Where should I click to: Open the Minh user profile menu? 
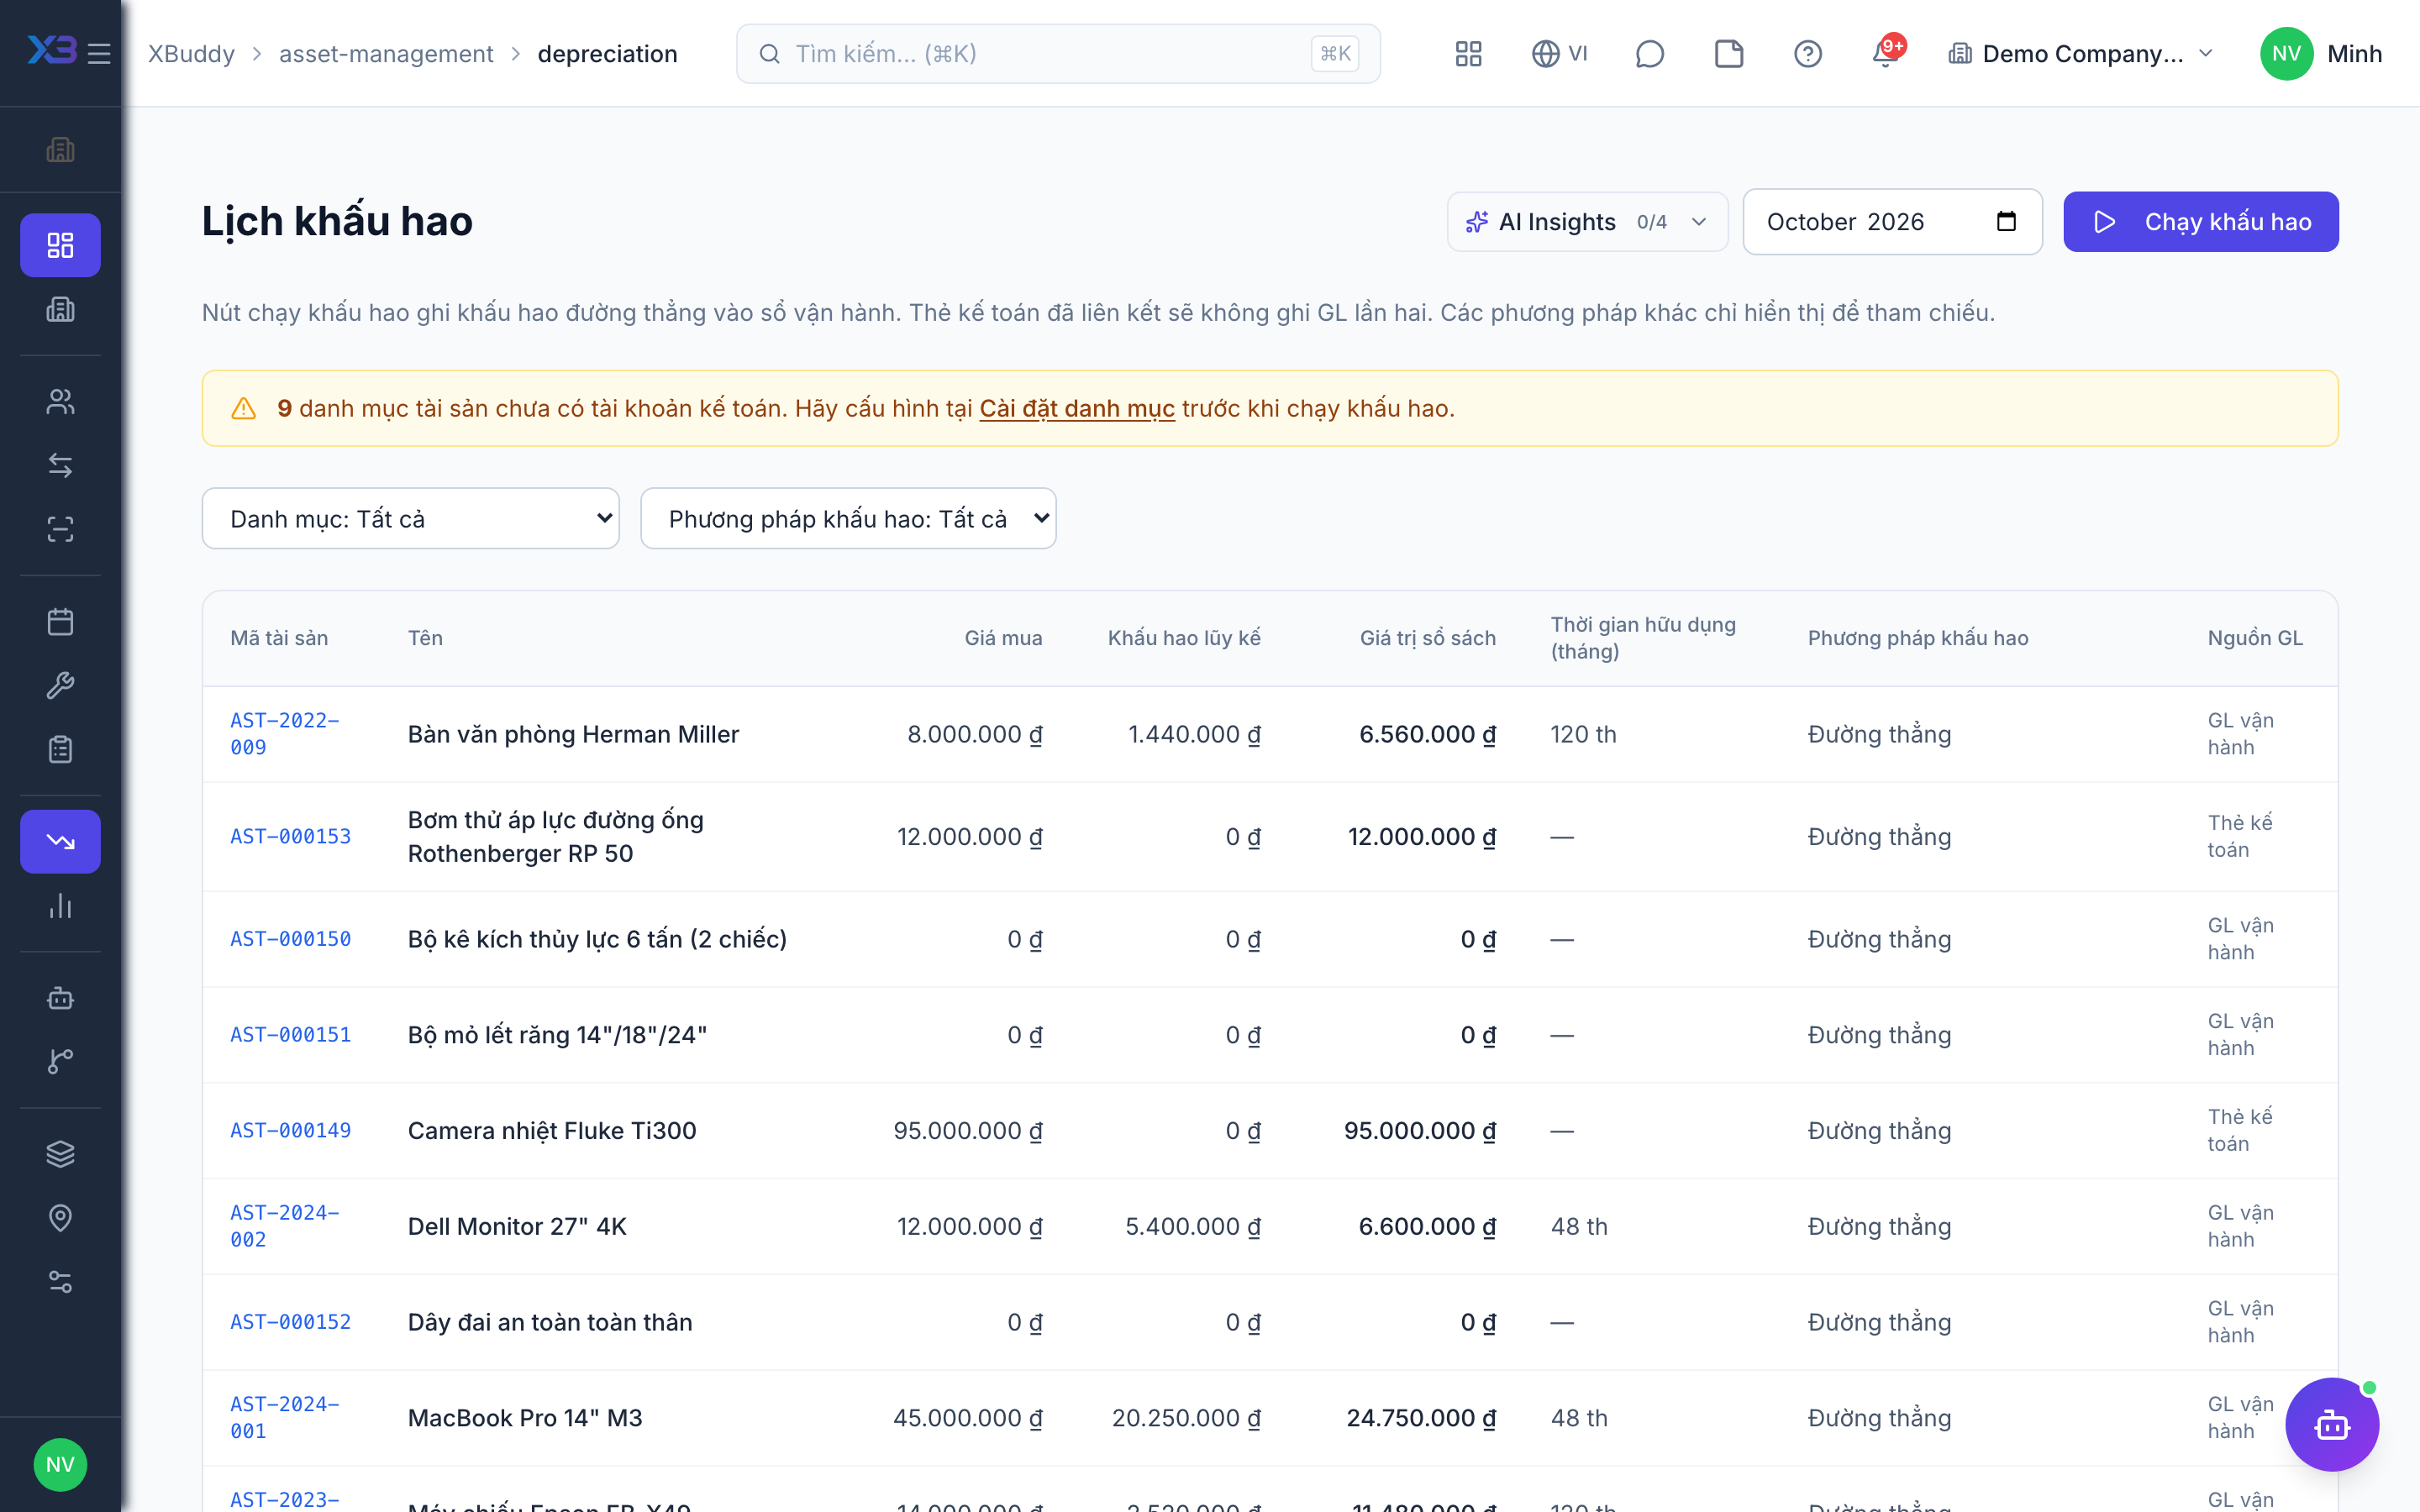point(2320,54)
